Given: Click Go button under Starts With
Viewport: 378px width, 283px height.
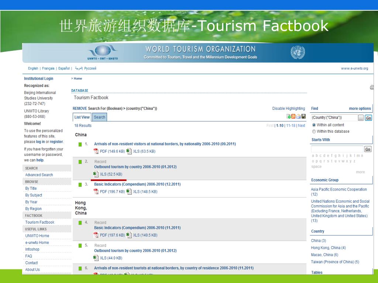Looking at the screenshot, I should tap(368, 149).
